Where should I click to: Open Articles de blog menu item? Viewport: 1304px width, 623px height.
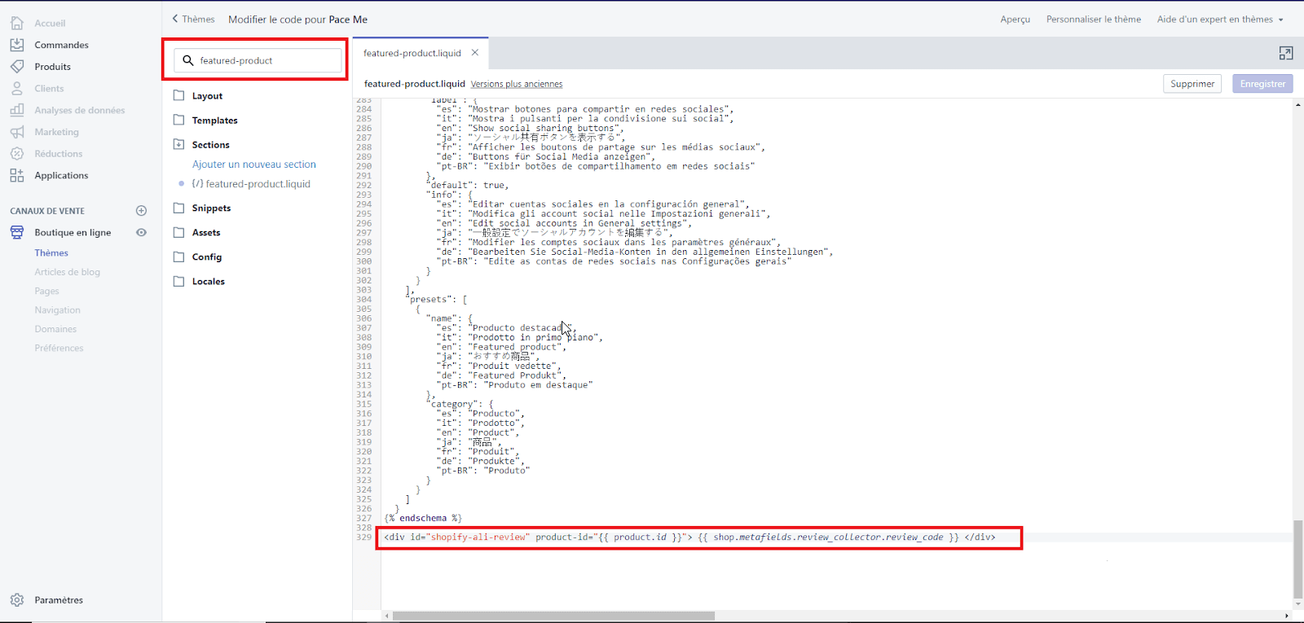pyautogui.click(x=68, y=272)
